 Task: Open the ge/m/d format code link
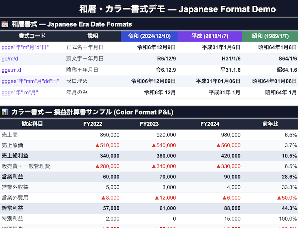tap(10, 59)
